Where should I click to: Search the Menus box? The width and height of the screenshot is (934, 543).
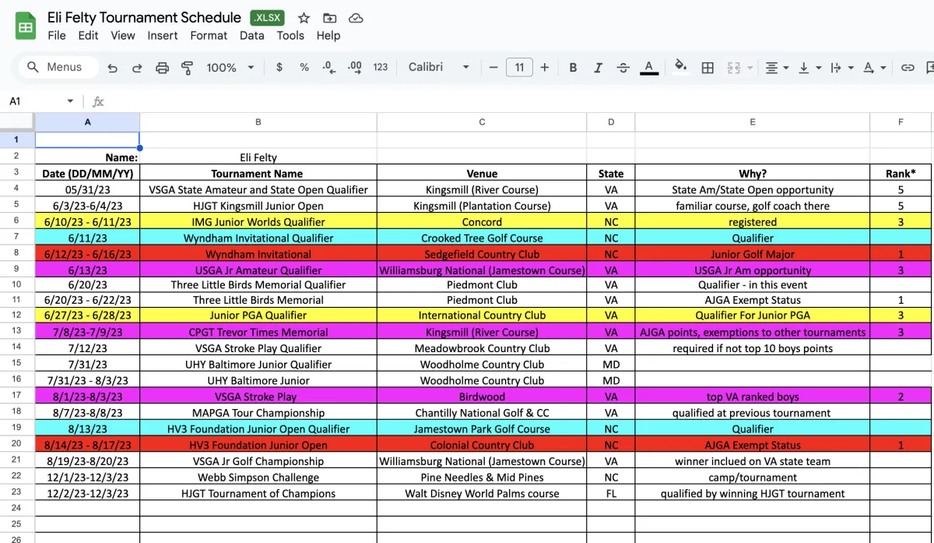pyautogui.click(x=58, y=68)
